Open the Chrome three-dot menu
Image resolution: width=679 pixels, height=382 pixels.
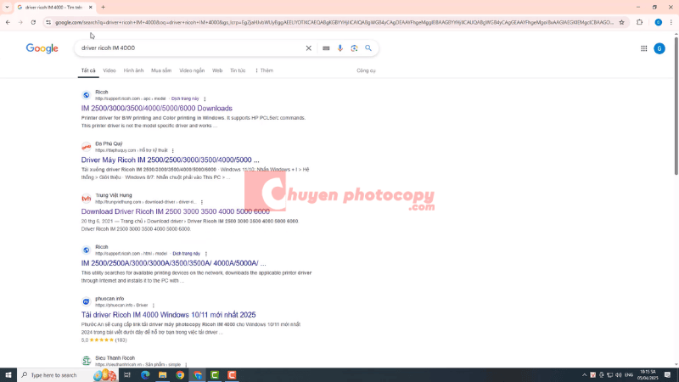671,22
